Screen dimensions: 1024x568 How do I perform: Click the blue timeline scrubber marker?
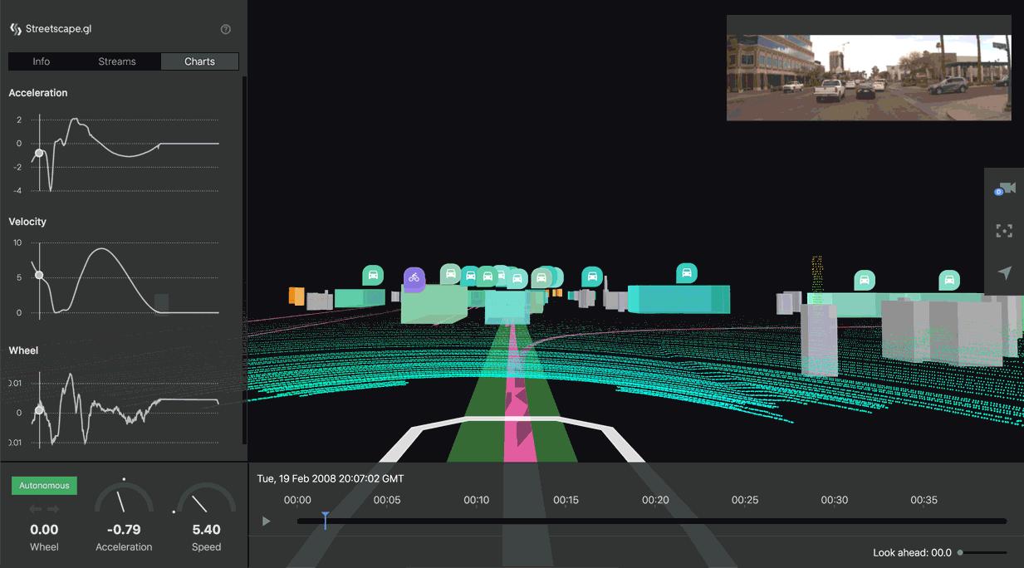pyautogui.click(x=325, y=521)
